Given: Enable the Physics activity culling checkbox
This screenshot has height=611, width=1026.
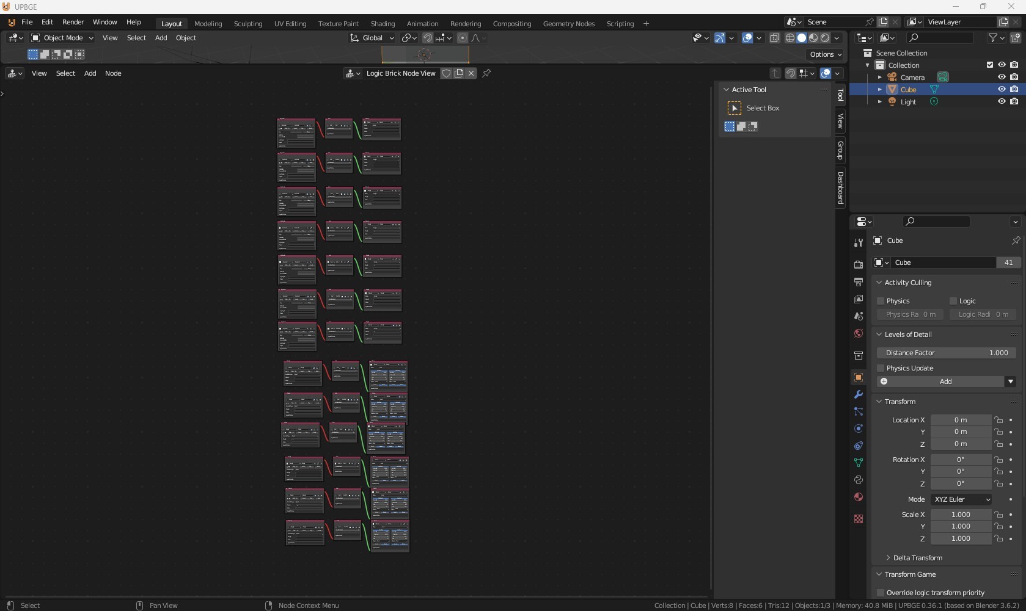Looking at the screenshot, I should click(881, 301).
